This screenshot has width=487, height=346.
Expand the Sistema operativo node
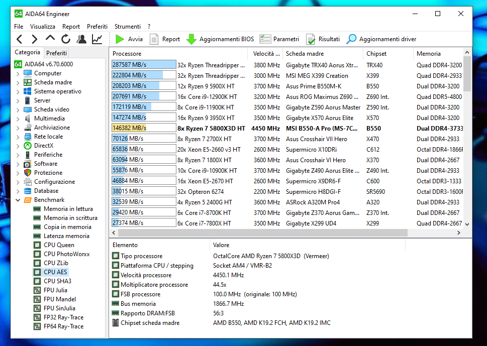point(18,92)
